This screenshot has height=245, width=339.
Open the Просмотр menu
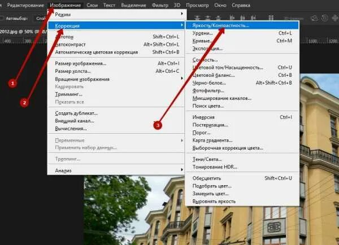pyautogui.click(x=197, y=6)
